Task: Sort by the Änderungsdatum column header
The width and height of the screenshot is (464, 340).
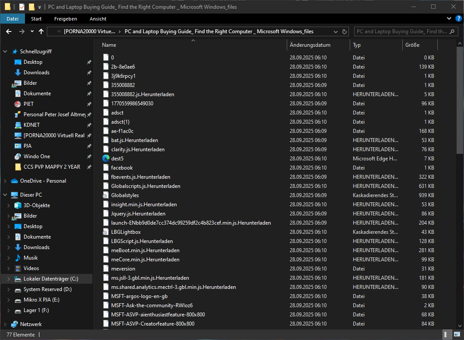Action: [x=310, y=45]
